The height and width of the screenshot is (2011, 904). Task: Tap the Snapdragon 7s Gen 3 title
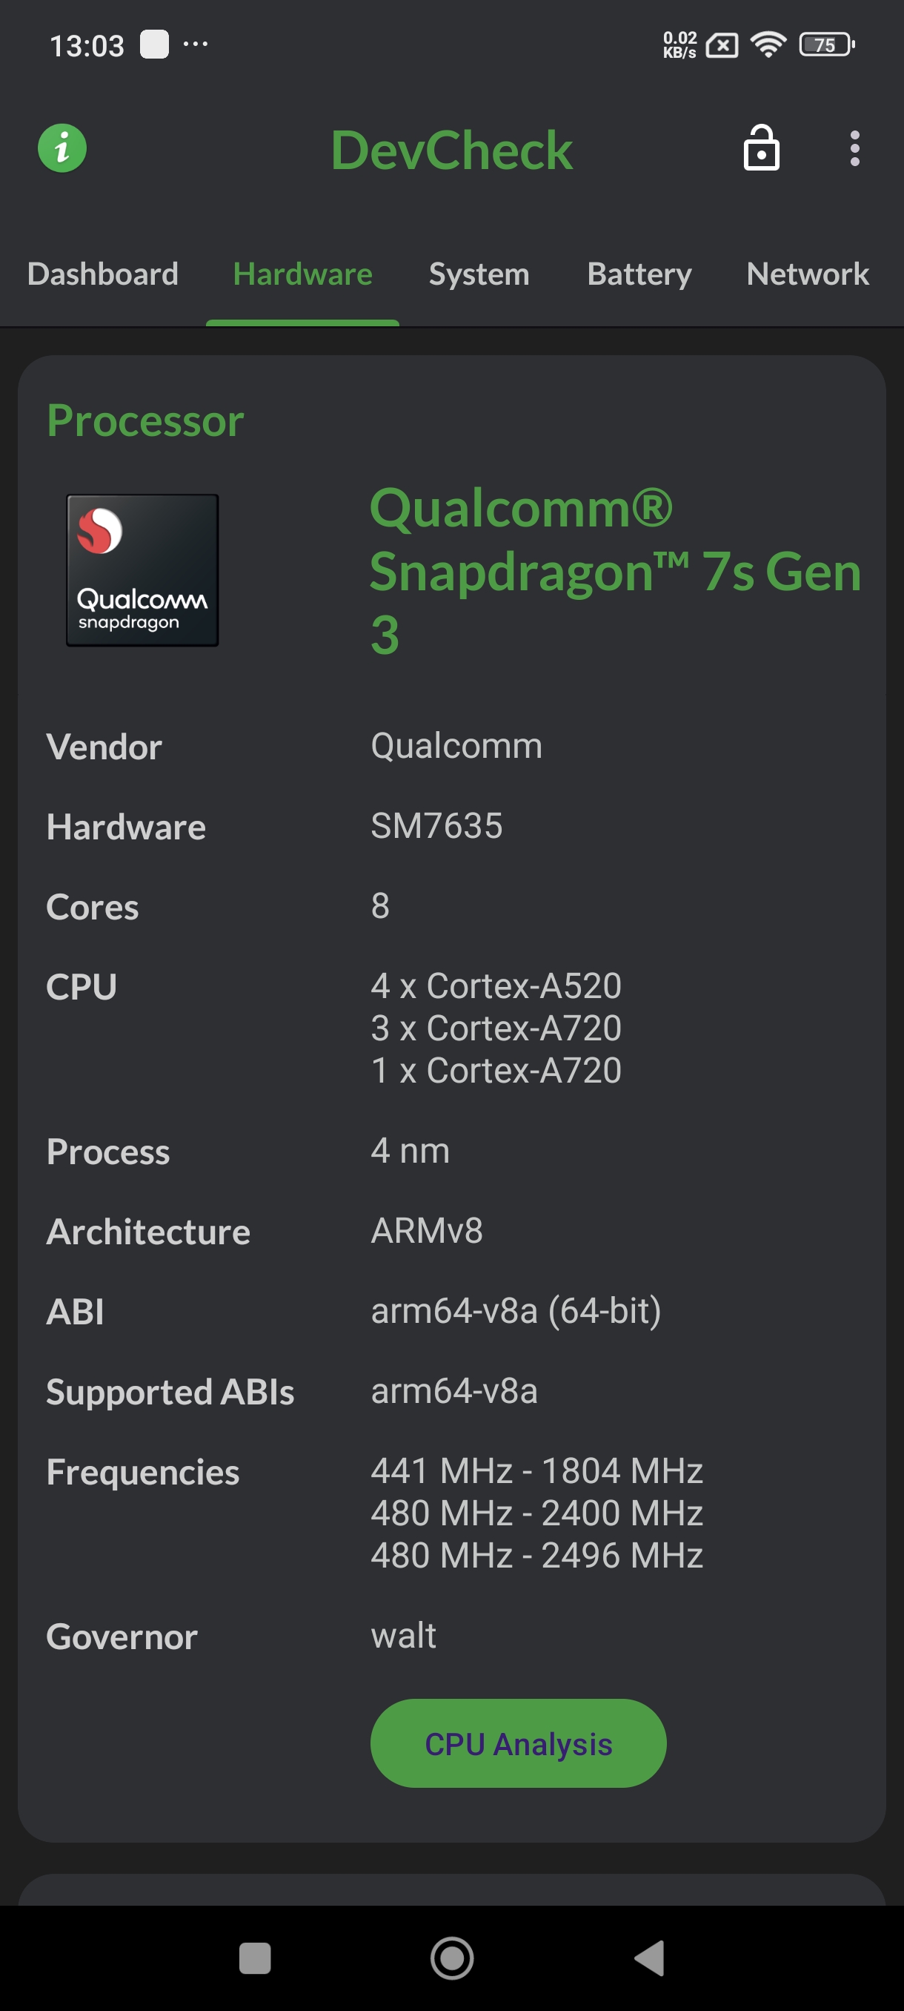click(x=614, y=571)
